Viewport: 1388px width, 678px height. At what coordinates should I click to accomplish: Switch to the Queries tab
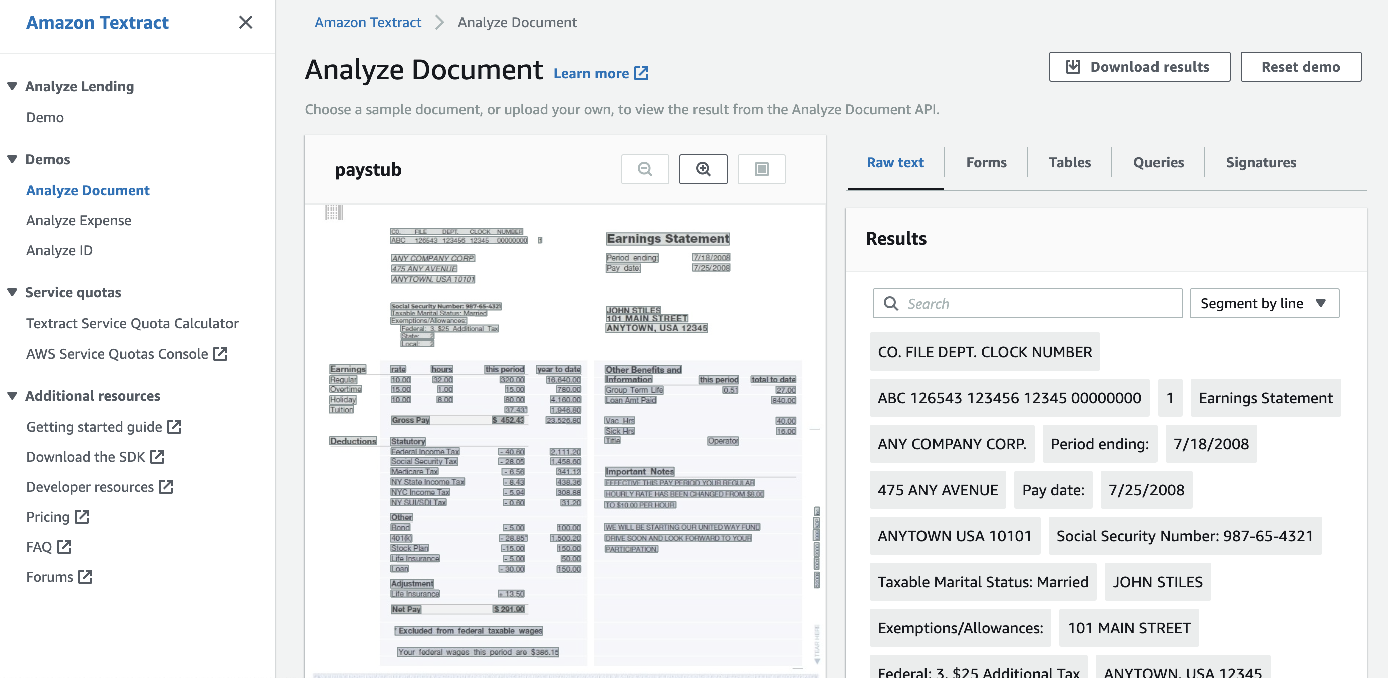1159,163
